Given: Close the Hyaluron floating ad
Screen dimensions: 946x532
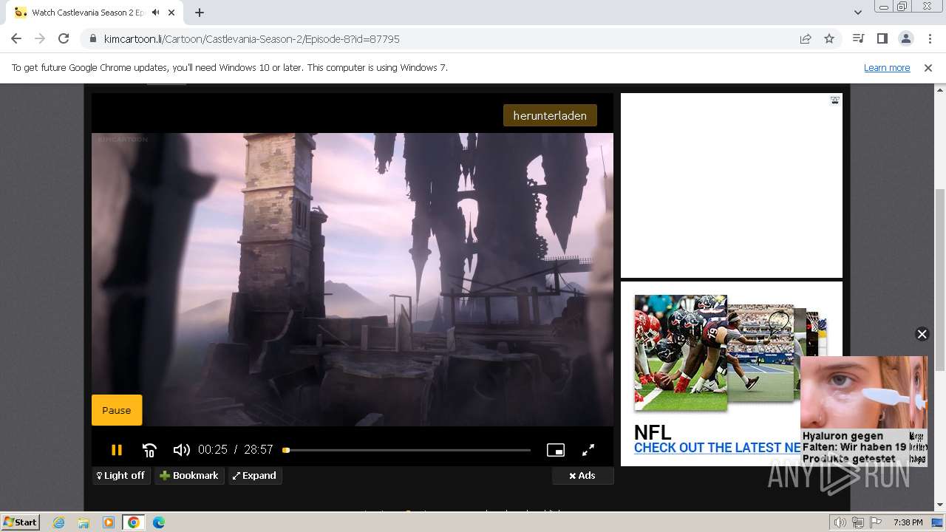Looking at the screenshot, I should (x=922, y=334).
